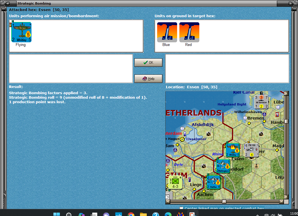298x216 pixels.
Task: Click the anchor icon above Afsluitdijk
Action: (x=182, y=129)
